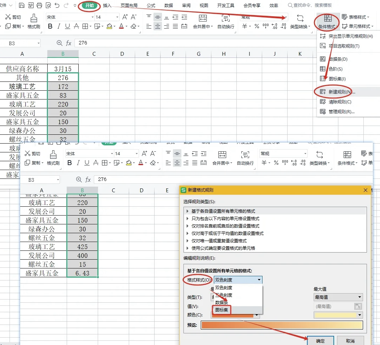Open 单元格样式 in the upper ribbon

357,26
